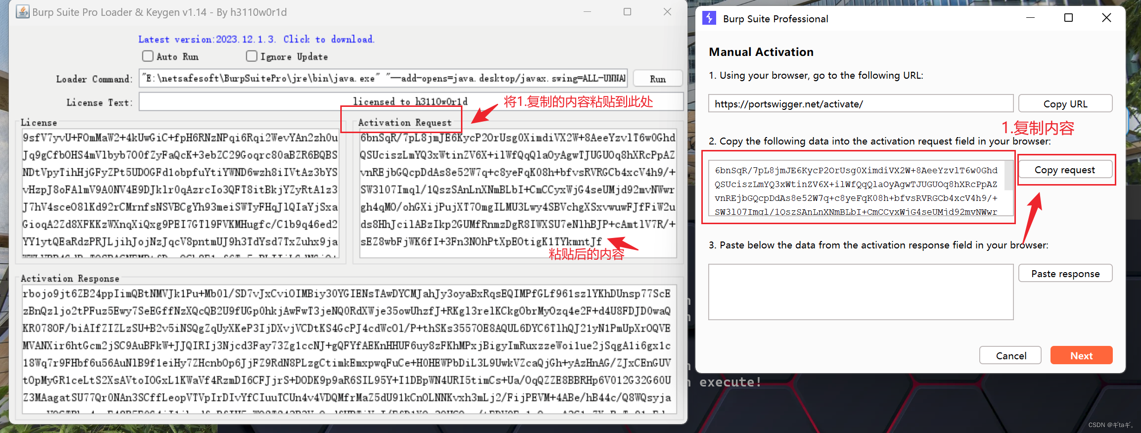This screenshot has width=1141, height=433.
Task: Click '1. Using your browser' instruction text
Action: pyautogui.click(x=816, y=75)
